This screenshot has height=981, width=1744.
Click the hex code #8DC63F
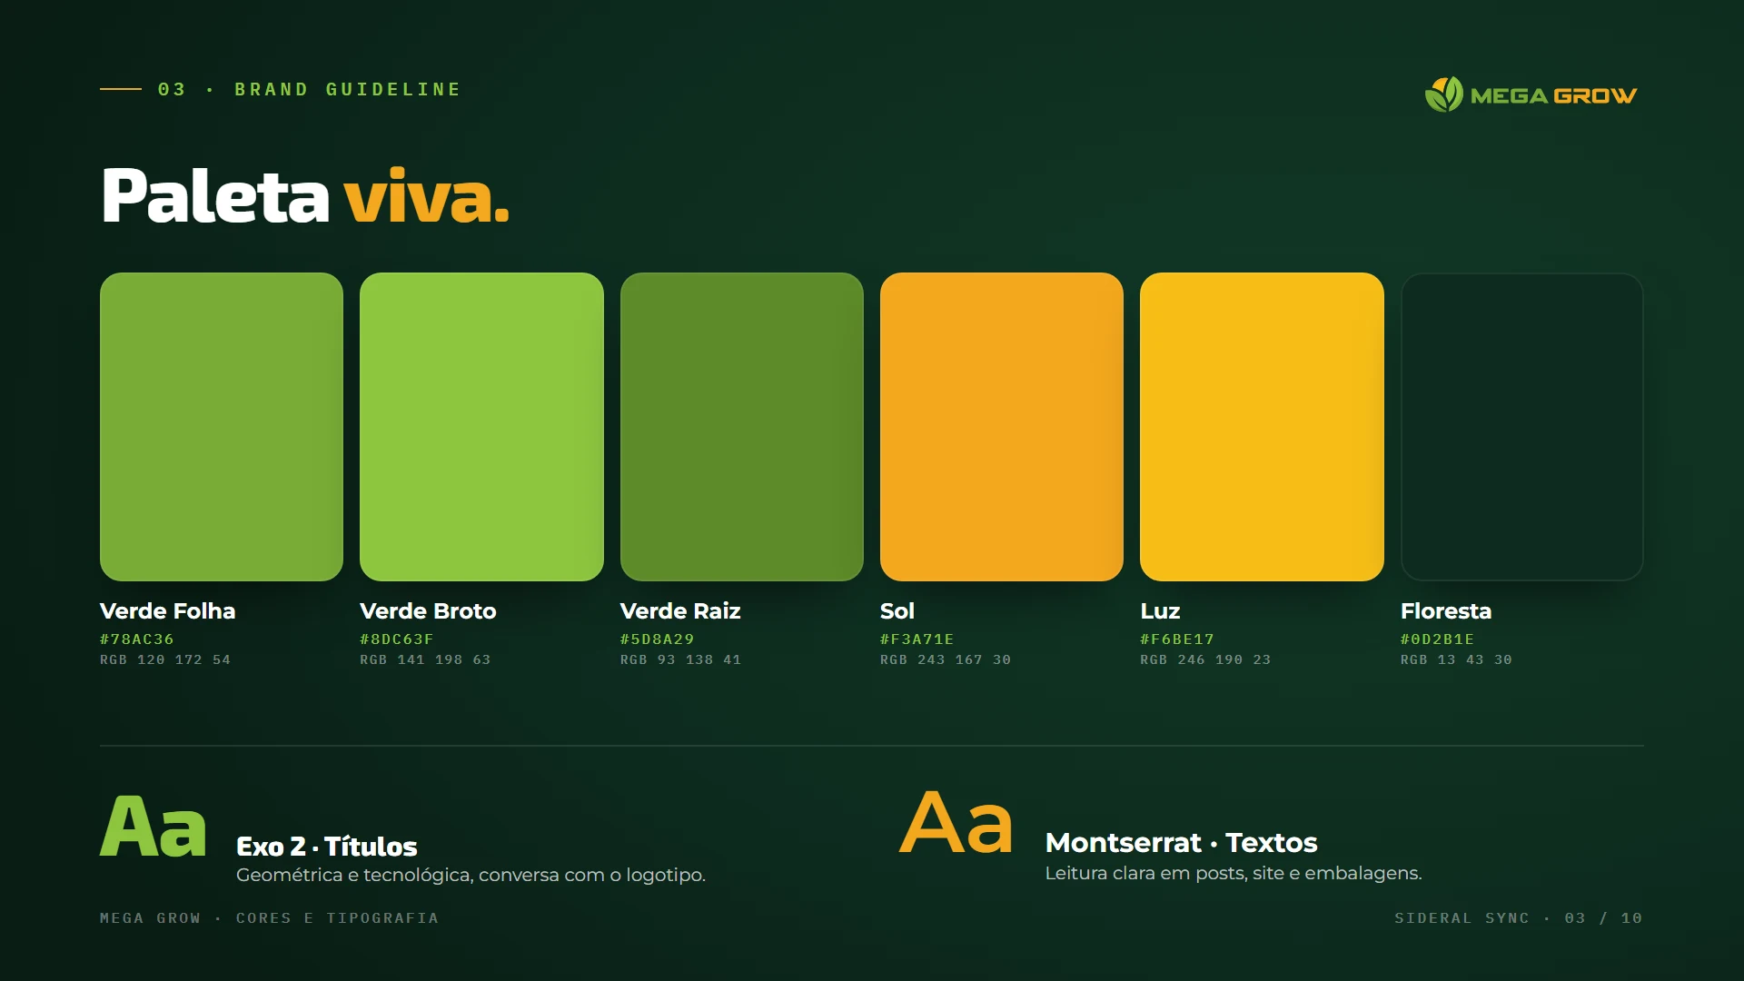pyautogui.click(x=397, y=639)
